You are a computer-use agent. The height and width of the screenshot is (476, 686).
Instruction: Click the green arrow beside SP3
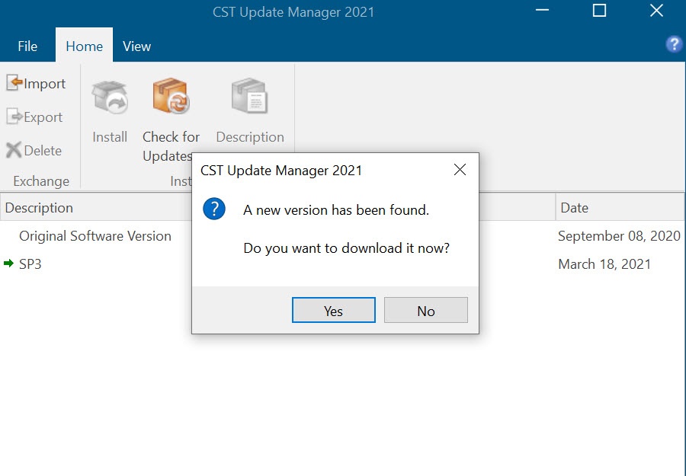[x=8, y=264]
